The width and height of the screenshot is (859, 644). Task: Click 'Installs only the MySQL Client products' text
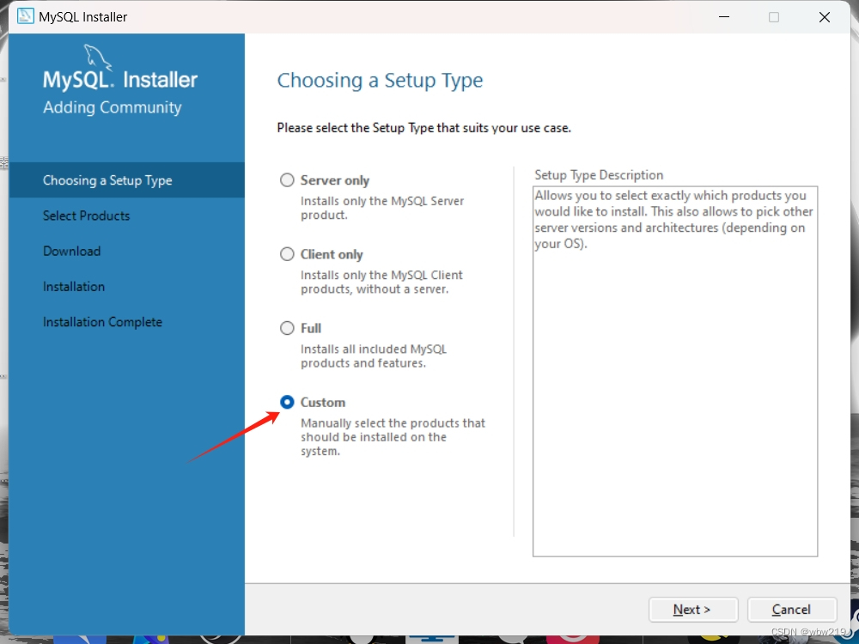381,282
